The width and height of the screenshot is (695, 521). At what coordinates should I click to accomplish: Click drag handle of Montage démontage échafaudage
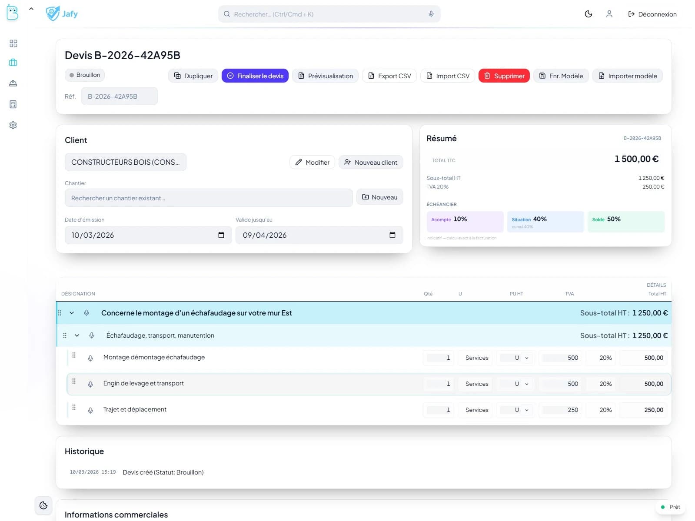(74, 355)
